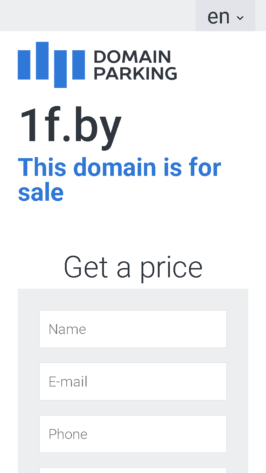Click the word "sale" in blue text
266x473 pixels.
[41, 193]
